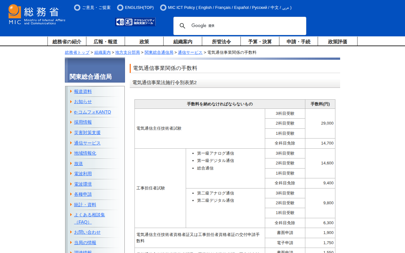
Task: Click the MIC 総務省 logo
Action: pos(37,15)
